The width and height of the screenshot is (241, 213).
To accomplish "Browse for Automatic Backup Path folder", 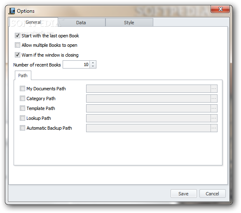I will click(x=214, y=128).
